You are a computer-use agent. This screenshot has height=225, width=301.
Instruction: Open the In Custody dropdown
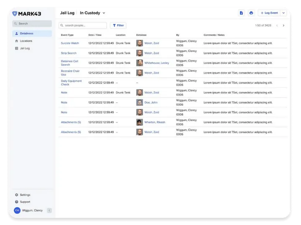coord(92,13)
